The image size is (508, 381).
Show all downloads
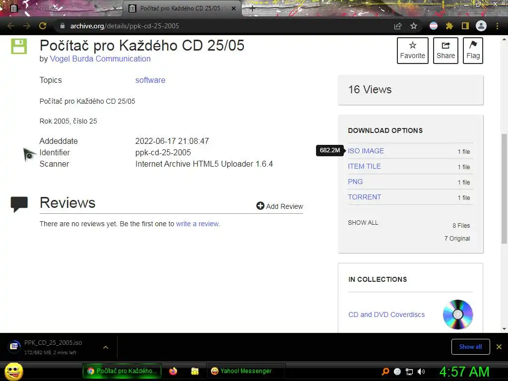[x=470, y=347]
